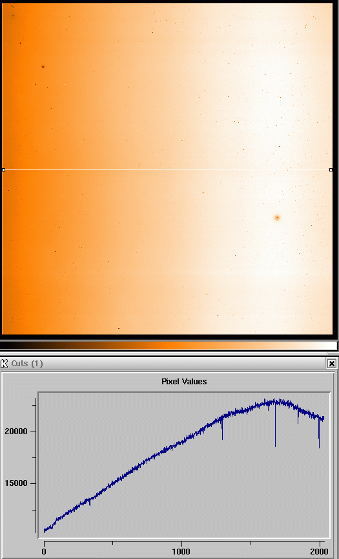This screenshot has width=339, height=559.
Task: Click the 1000 x-axis label
Action: click(x=181, y=551)
